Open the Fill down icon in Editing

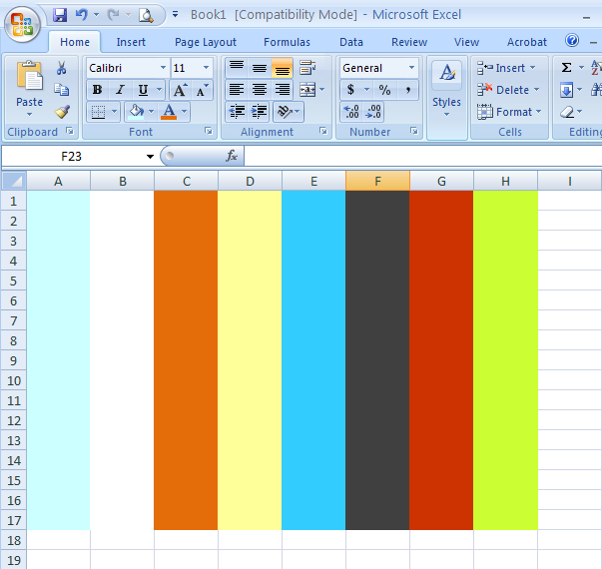pos(566,90)
